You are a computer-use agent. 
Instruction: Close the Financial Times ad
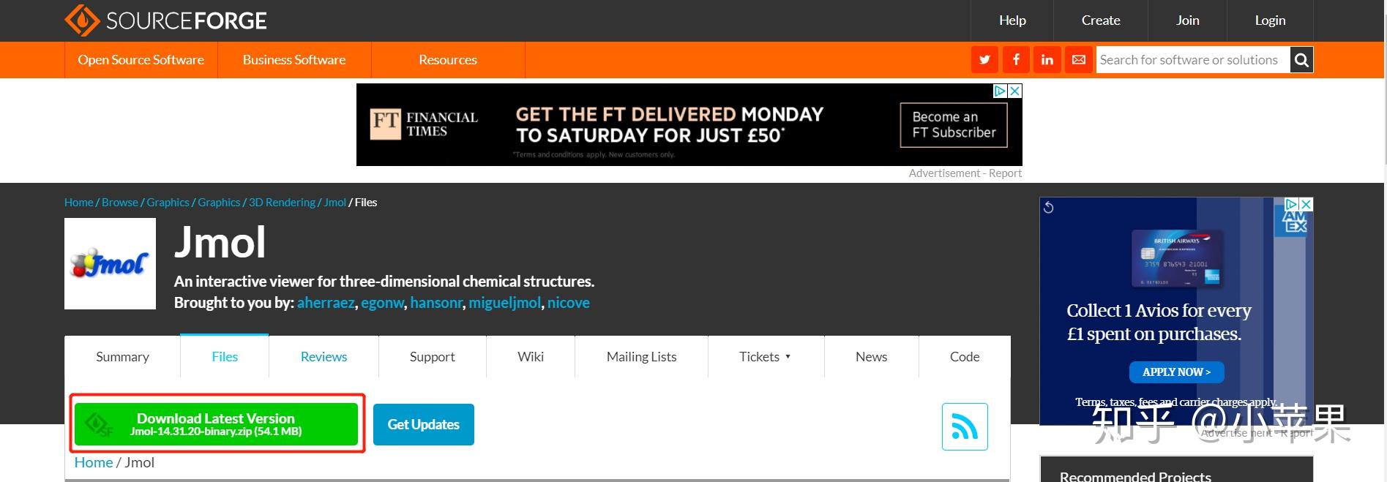[x=1015, y=91]
